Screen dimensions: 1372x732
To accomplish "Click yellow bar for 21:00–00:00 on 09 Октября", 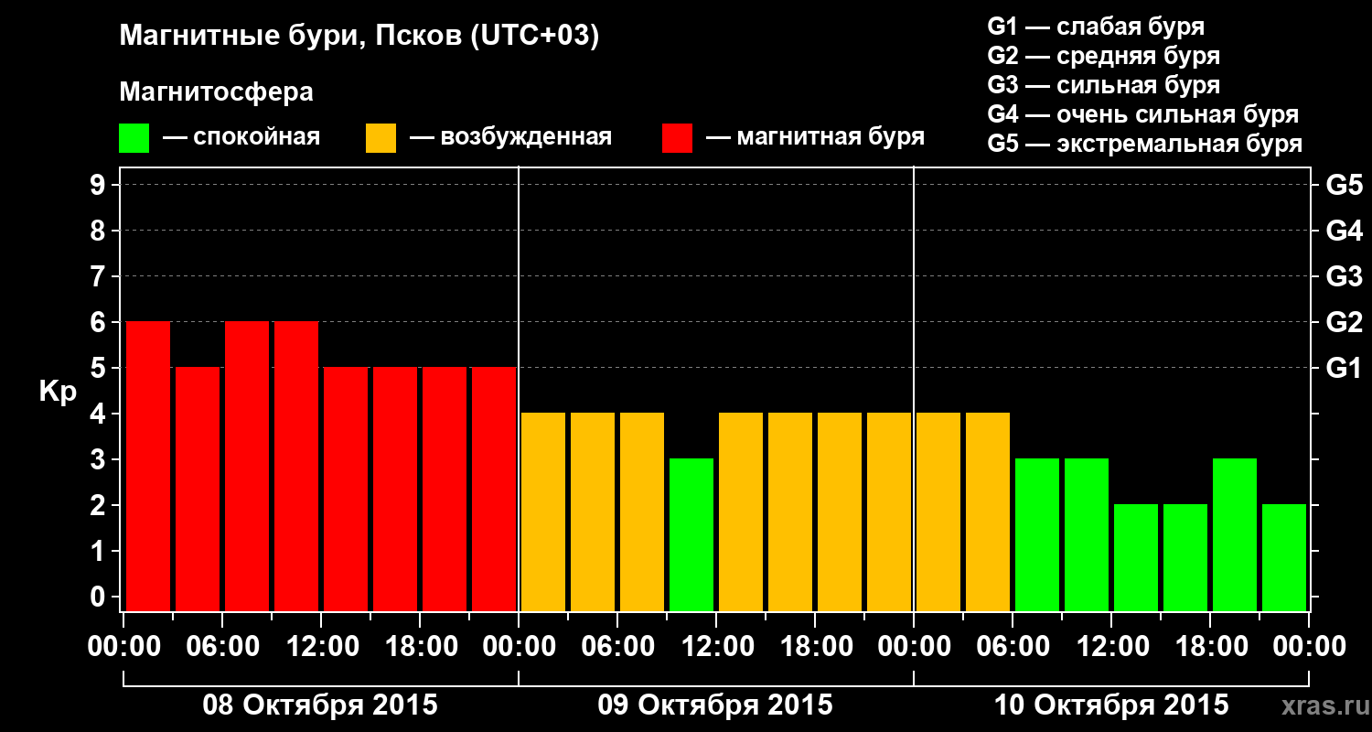I will coord(889,512).
